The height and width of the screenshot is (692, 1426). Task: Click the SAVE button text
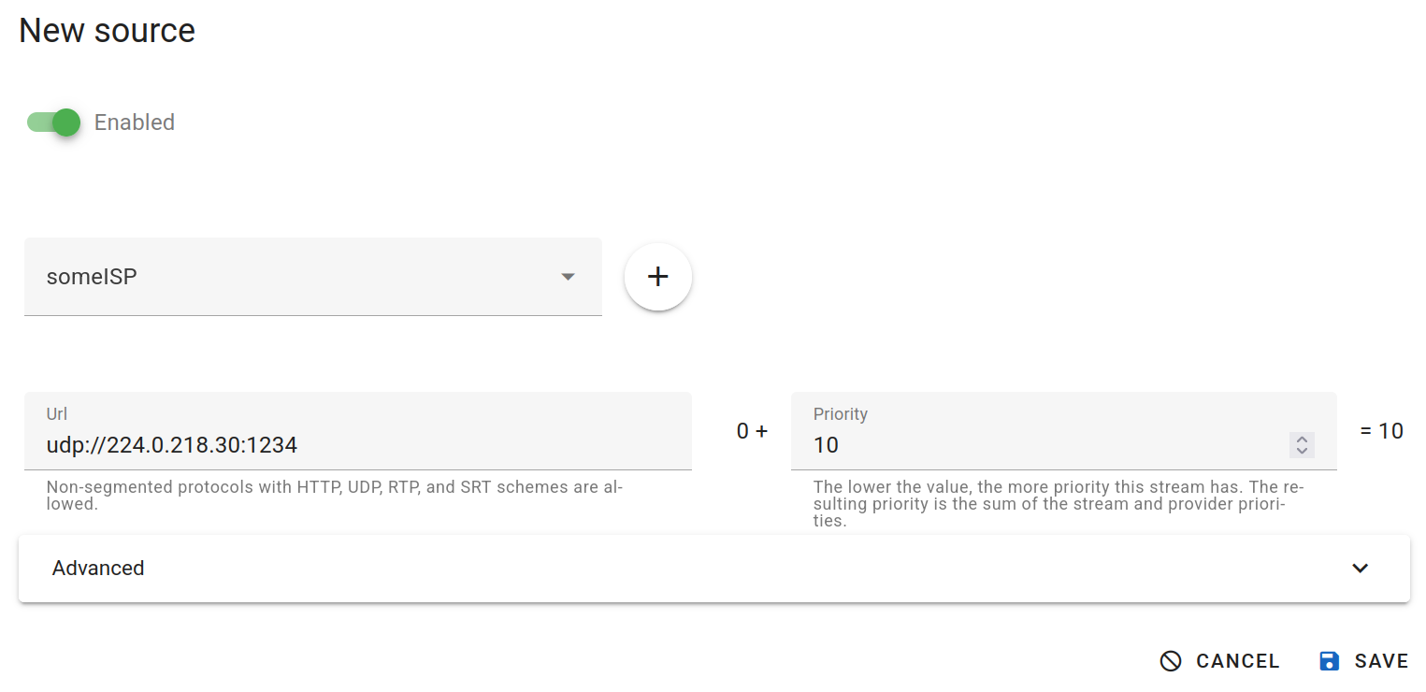[1381, 661]
